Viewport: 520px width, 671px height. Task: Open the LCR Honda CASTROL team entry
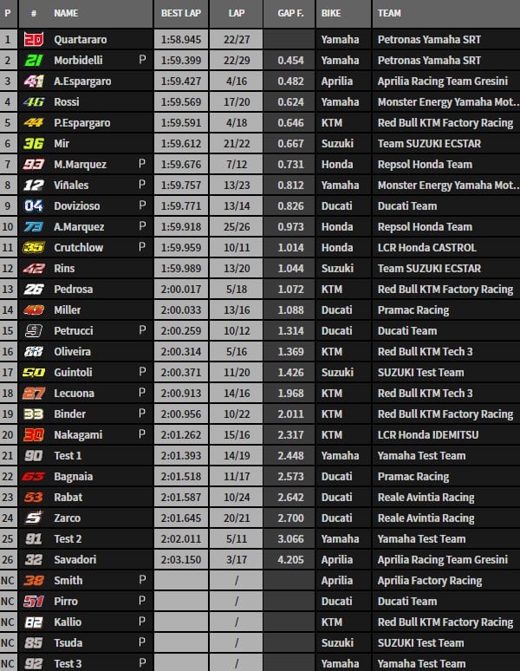426,248
